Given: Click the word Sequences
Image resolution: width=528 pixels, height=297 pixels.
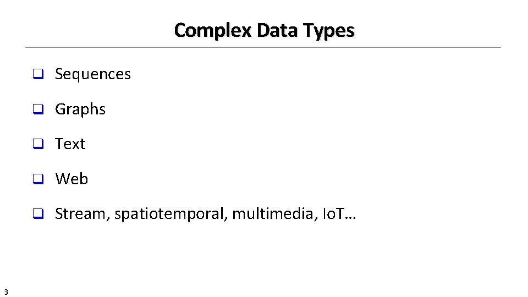Looking at the screenshot, I should pyautogui.click(x=93, y=74).
